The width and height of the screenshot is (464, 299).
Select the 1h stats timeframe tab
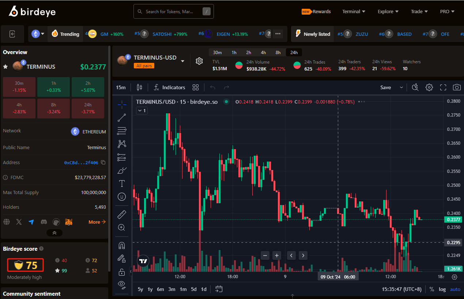(x=234, y=53)
